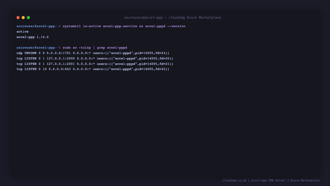Click the footer text 'cloudimg.co.uk | accel-ppp VPN Server'
The width and height of the screenshot is (330, 186).
pyautogui.click(x=254, y=181)
